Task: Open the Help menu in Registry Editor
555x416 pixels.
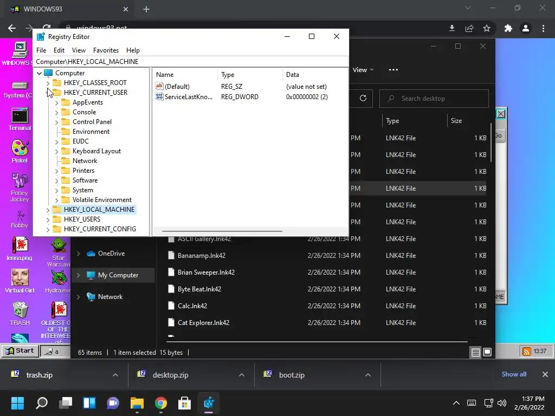Action: click(x=133, y=50)
